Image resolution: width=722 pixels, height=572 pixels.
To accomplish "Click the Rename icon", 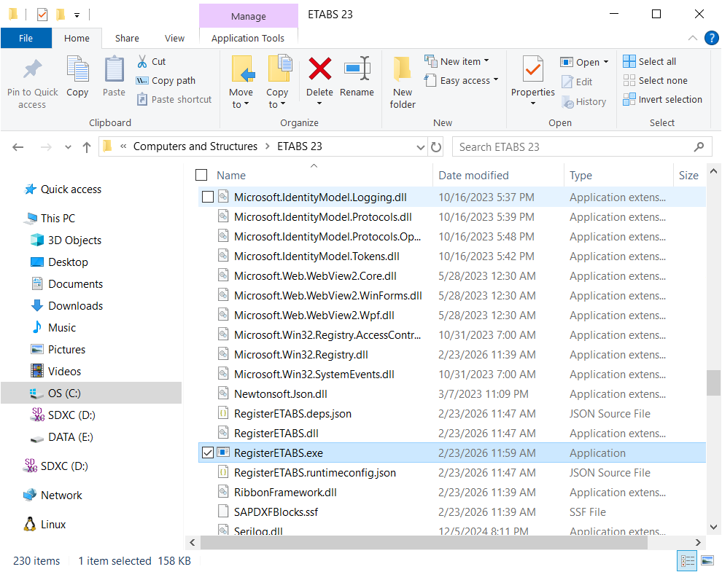I will pyautogui.click(x=357, y=69).
